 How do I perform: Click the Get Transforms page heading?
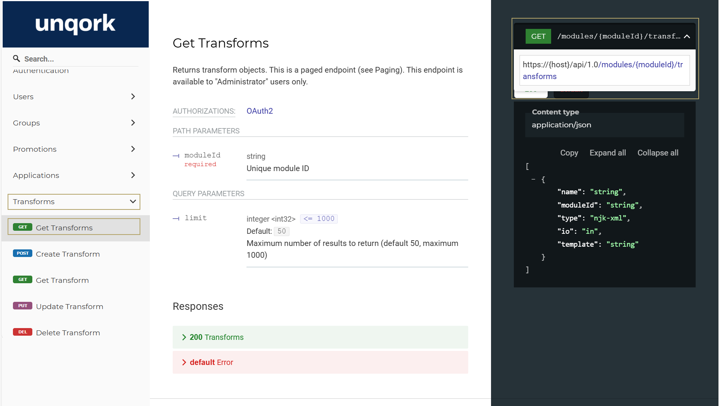pos(221,43)
